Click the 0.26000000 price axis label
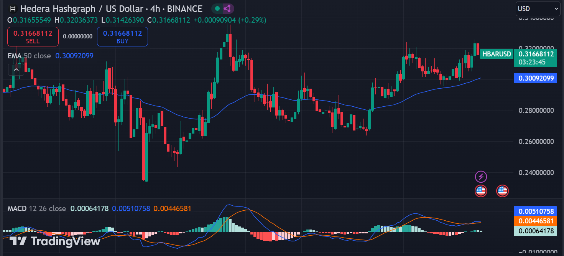Screen dimensions: 564x256 [x=536, y=142]
